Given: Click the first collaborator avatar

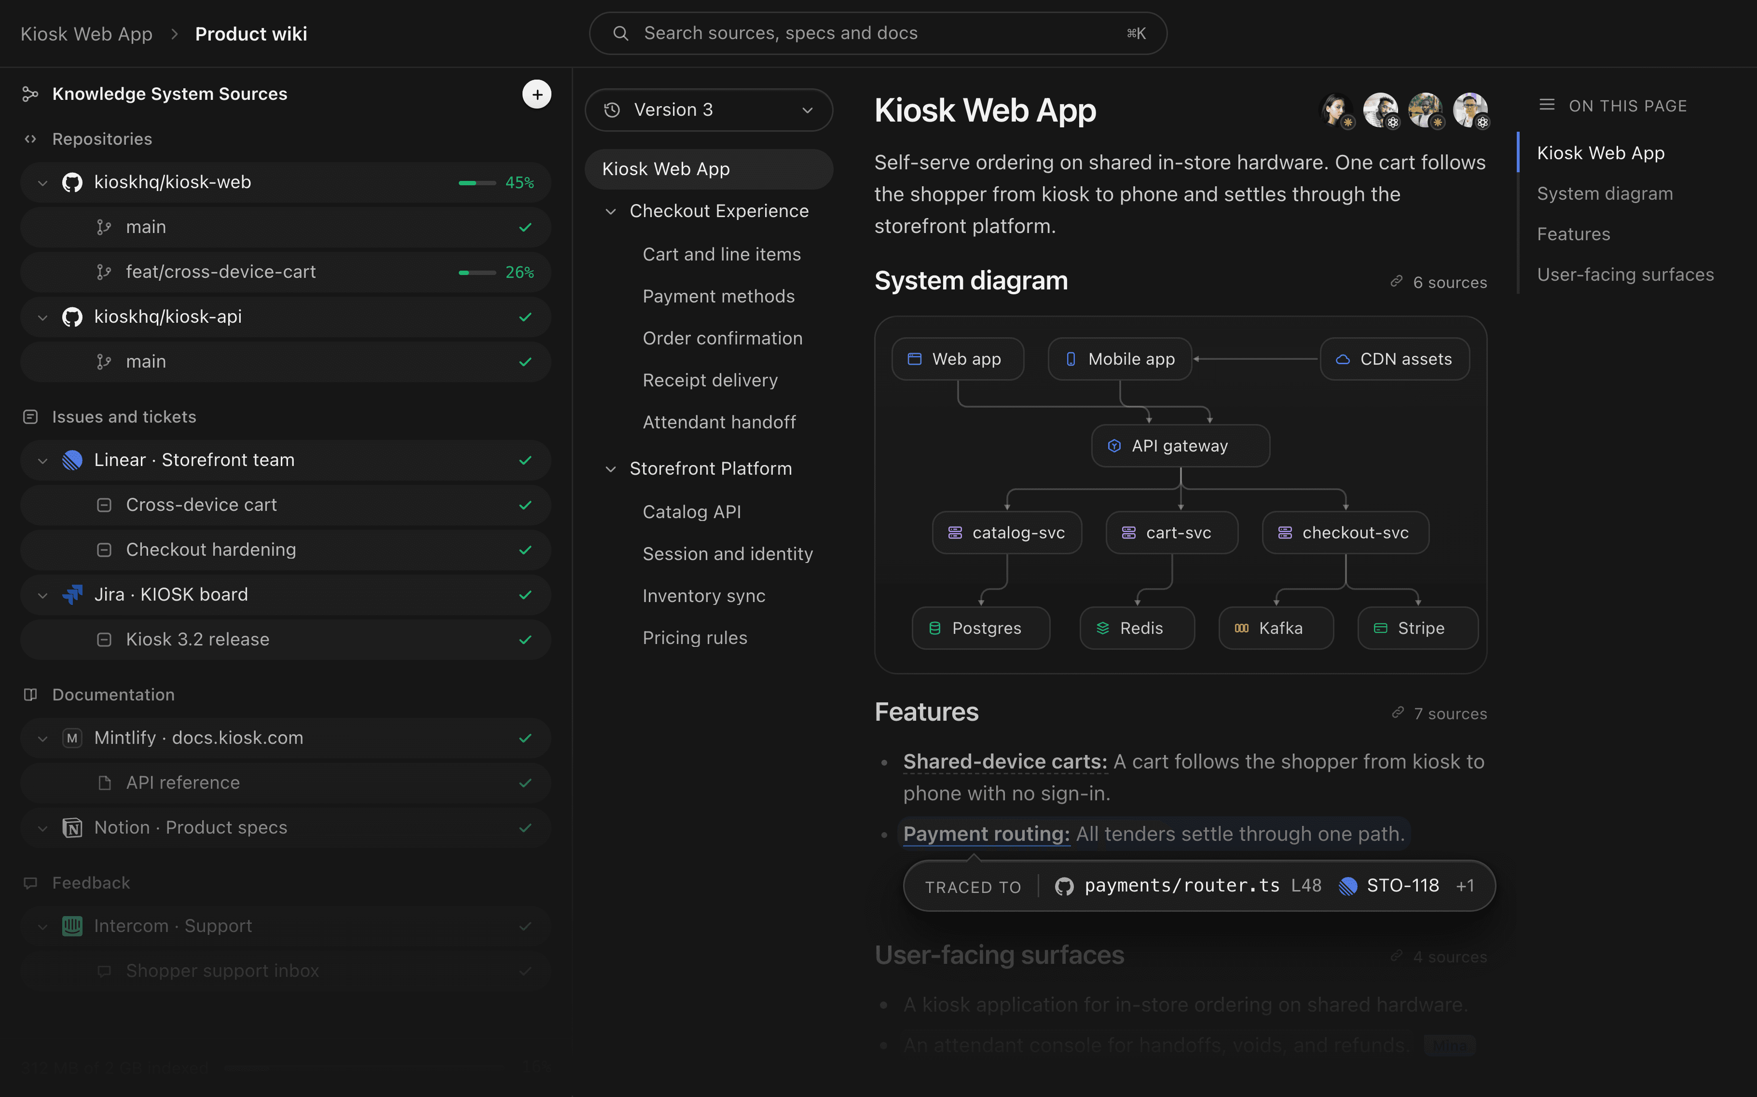Looking at the screenshot, I should pos(1336,110).
